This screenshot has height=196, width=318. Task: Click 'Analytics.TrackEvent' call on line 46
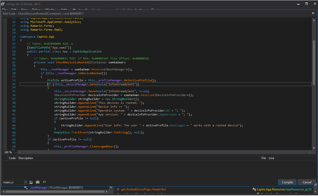click(x=71, y=132)
